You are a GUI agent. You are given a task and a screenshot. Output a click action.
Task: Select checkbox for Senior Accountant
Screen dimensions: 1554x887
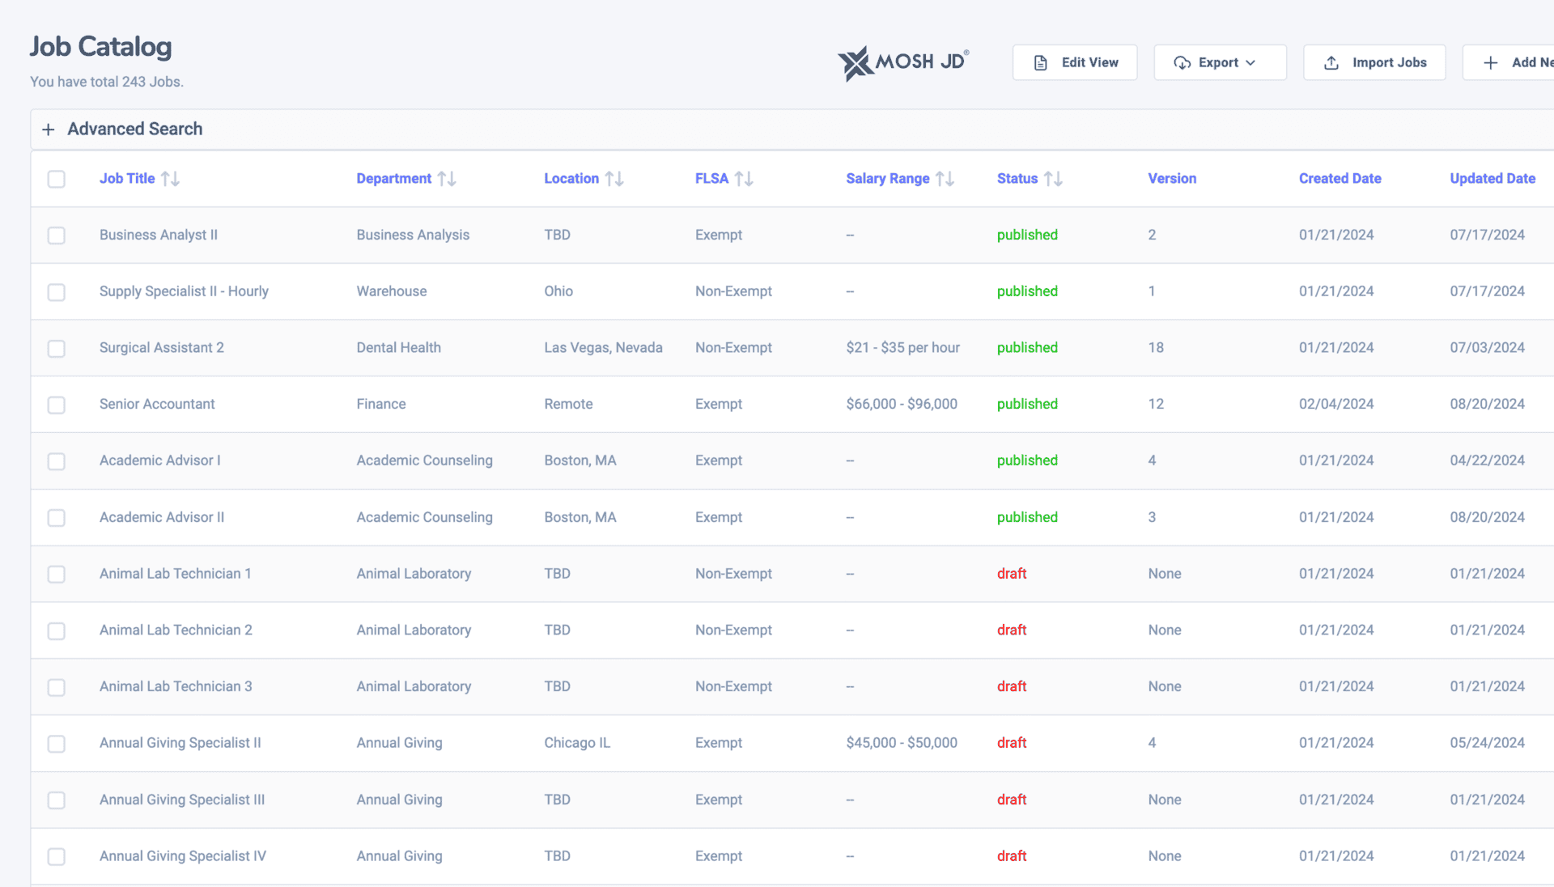tap(56, 405)
